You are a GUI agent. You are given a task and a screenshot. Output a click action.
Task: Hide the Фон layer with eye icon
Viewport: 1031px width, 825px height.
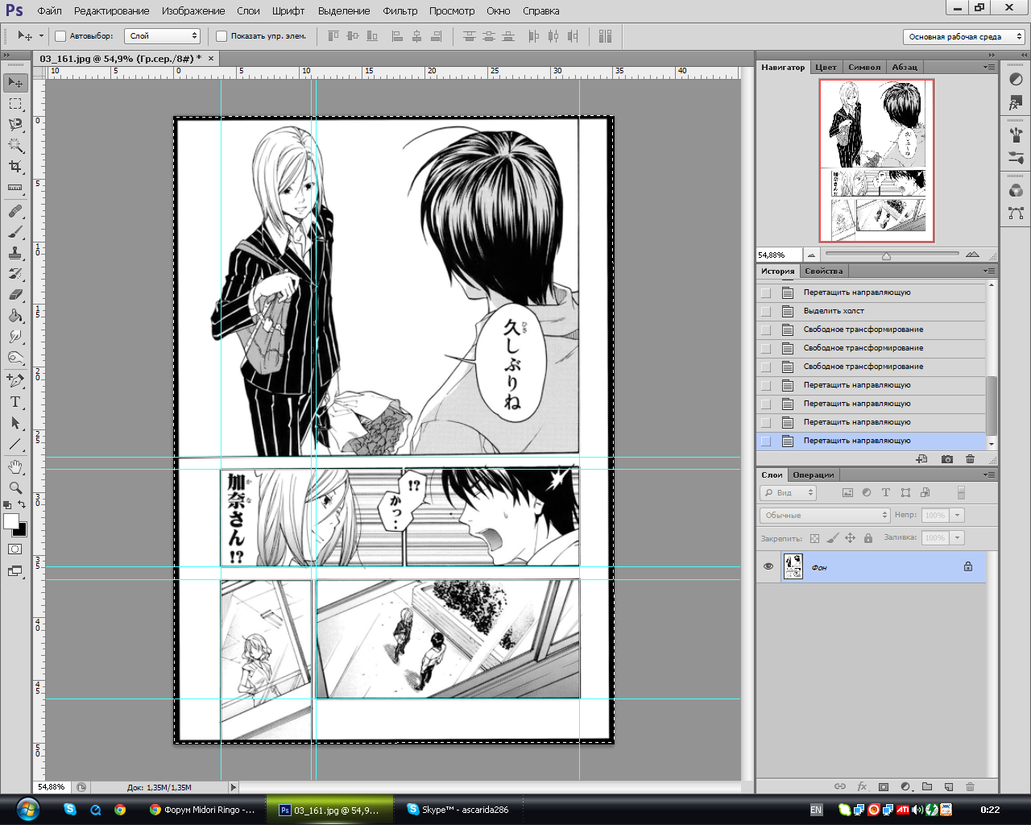(768, 567)
